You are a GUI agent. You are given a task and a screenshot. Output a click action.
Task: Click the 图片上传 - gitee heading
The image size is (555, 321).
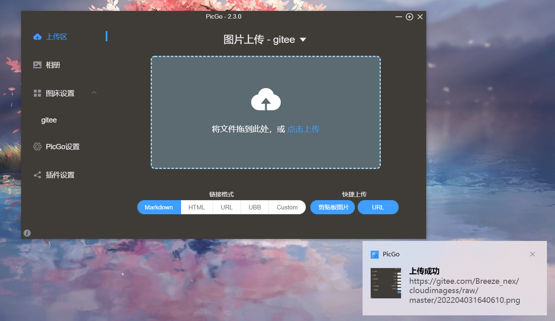[259, 40]
